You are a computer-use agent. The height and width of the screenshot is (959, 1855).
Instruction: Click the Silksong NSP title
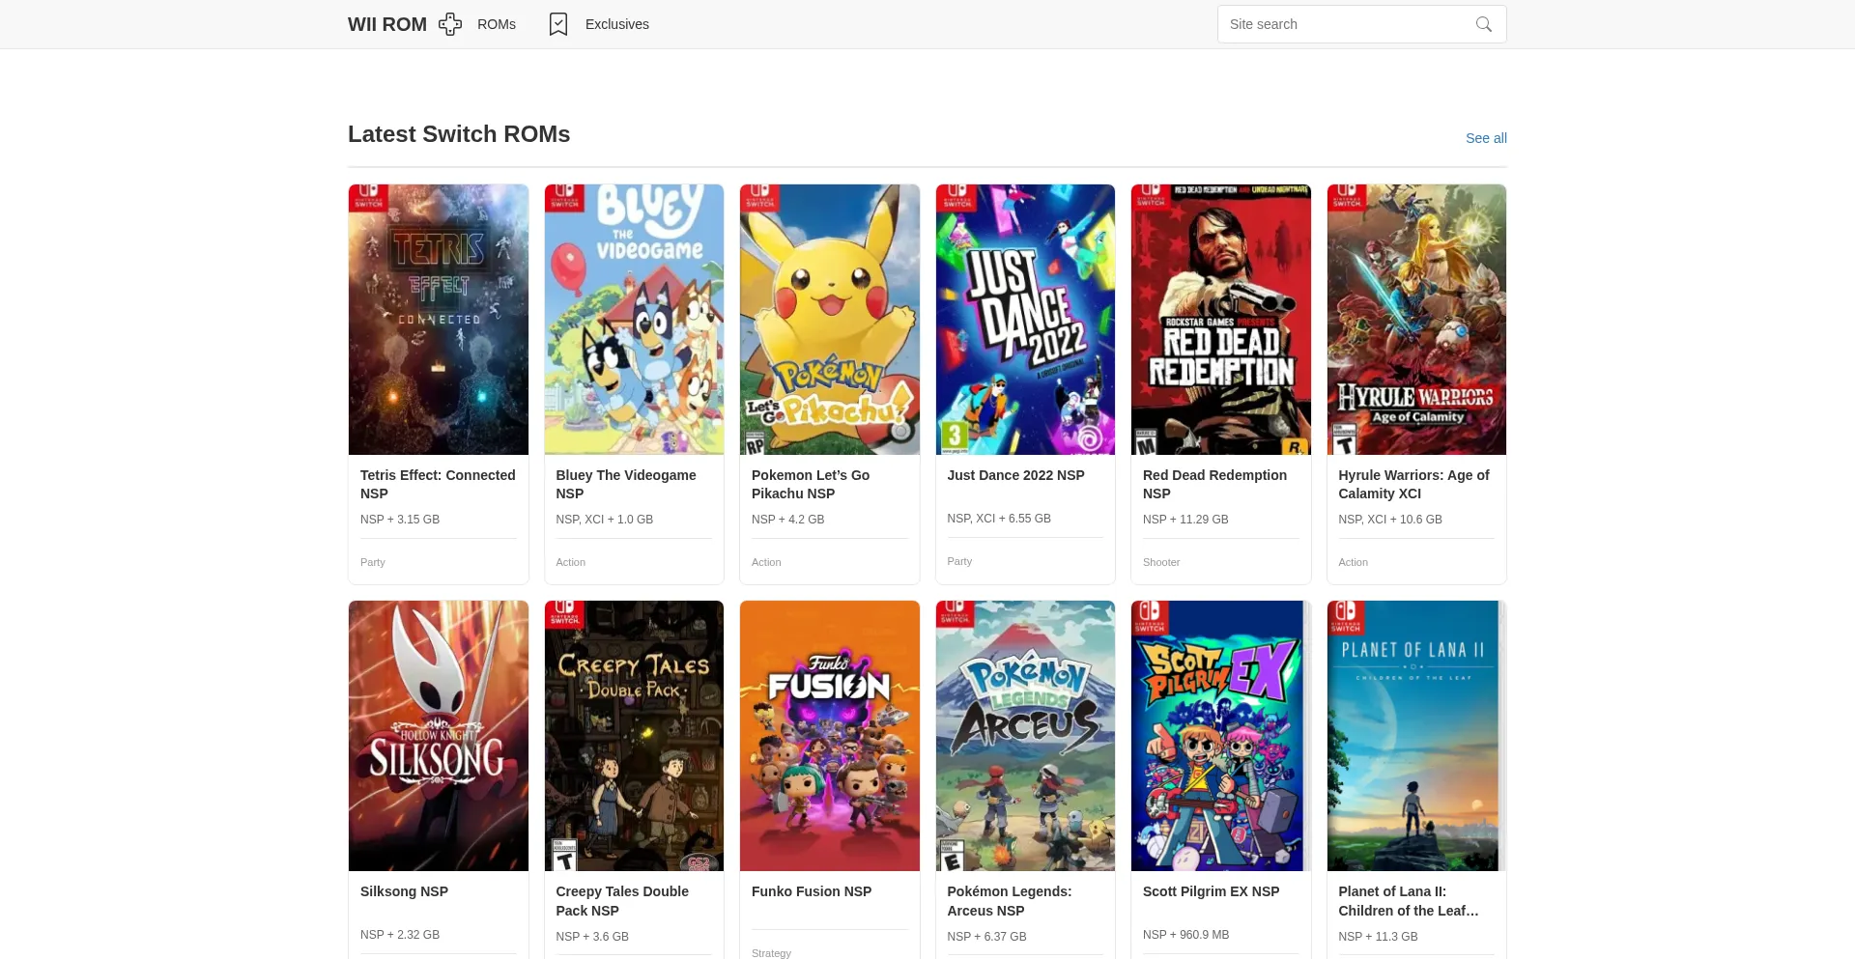[404, 891]
